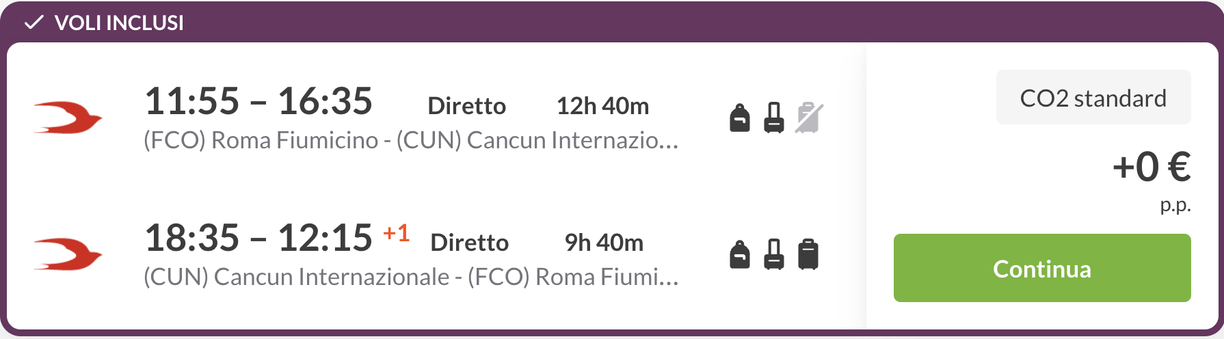
Task: Select the Voli Inclusi header label
Action: 119,23
